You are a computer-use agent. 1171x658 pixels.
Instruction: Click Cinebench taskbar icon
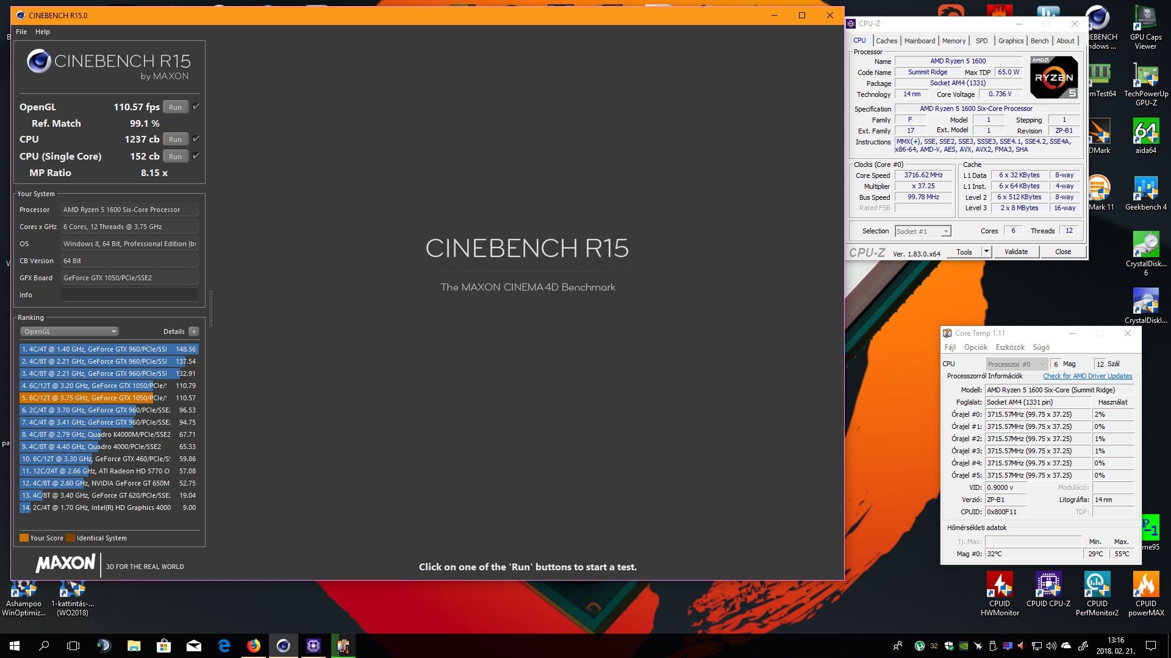coord(284,646)
